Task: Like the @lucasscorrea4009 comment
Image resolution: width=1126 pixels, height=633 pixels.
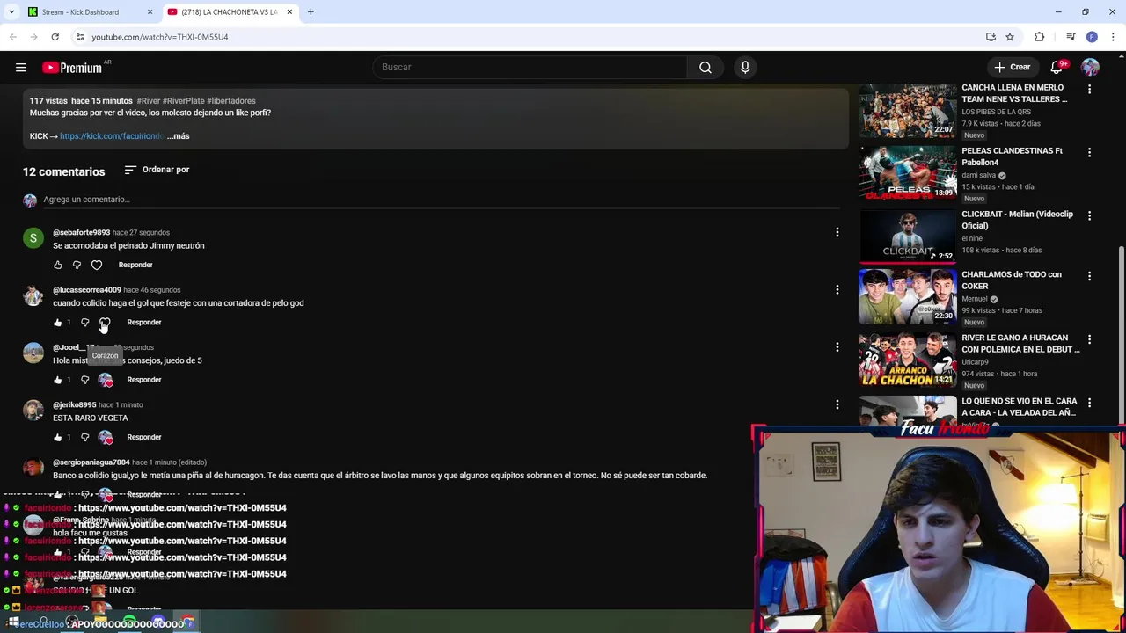Action: [58, 323]
